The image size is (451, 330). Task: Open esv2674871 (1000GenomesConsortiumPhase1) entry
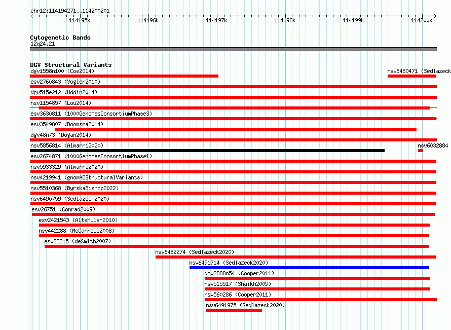tap(91, 156)
